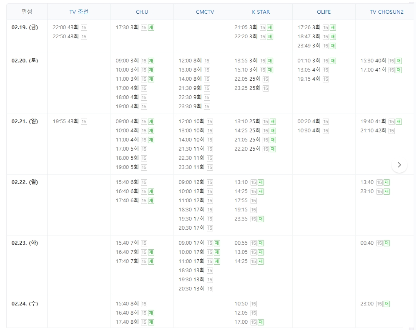419x330 pixels.
Task: Open the TV CHOSUN2 channel header
Action: click(386, 12)
